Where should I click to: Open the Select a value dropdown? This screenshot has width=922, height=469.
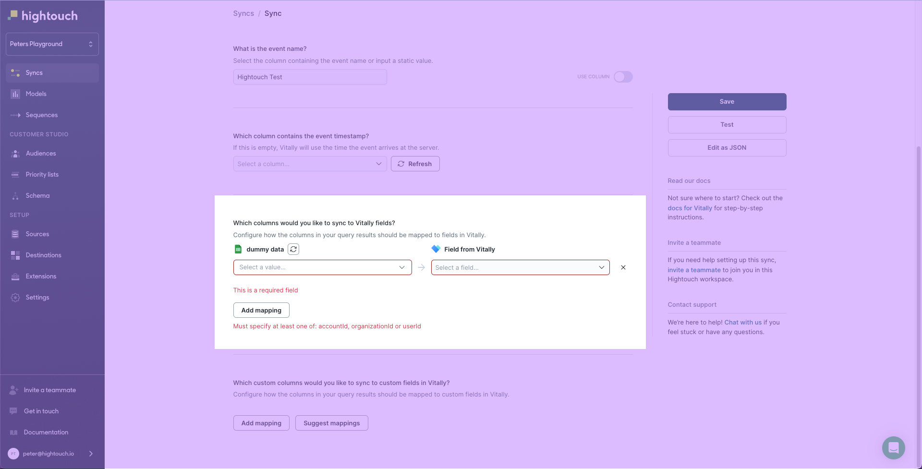click(x=323, y=267)
